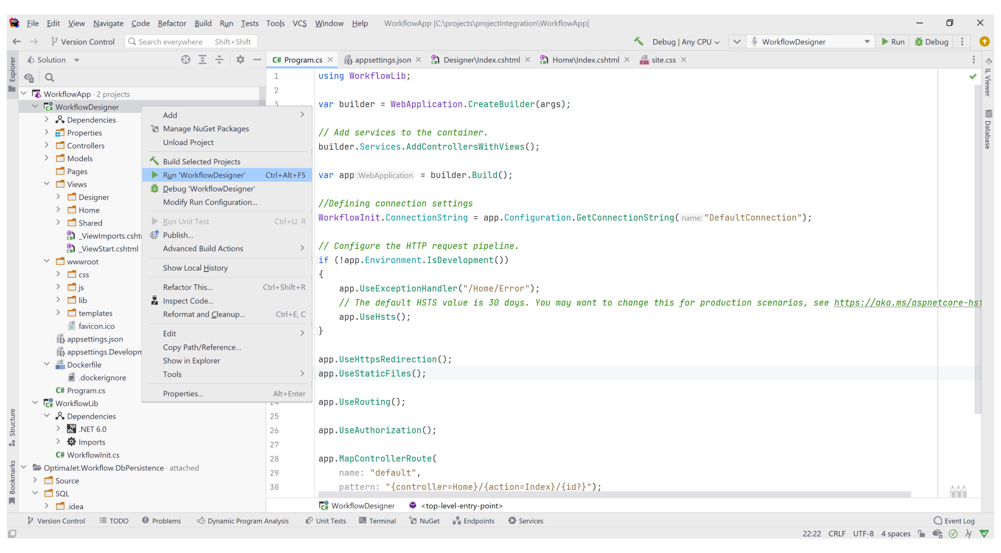Open the more actions kebab menu near Debug

pos(962,42)
